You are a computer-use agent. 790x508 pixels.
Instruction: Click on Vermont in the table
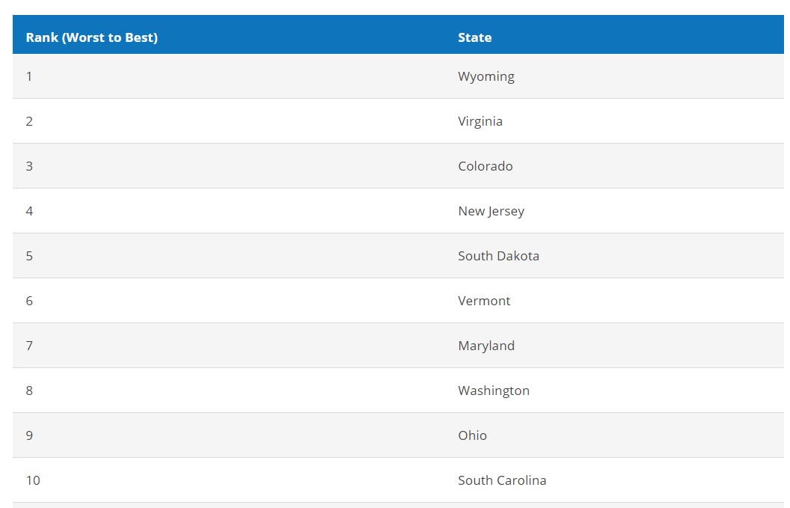(484, 301)
